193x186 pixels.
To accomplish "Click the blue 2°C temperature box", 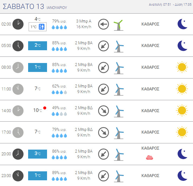I will pos(38,46).
